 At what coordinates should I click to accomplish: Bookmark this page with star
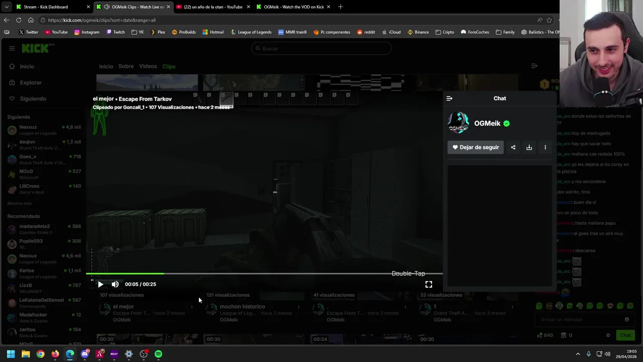pos(549,20)
